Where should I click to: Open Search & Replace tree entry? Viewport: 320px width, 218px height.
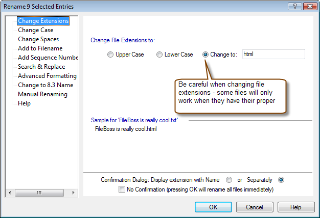(41, 67)
